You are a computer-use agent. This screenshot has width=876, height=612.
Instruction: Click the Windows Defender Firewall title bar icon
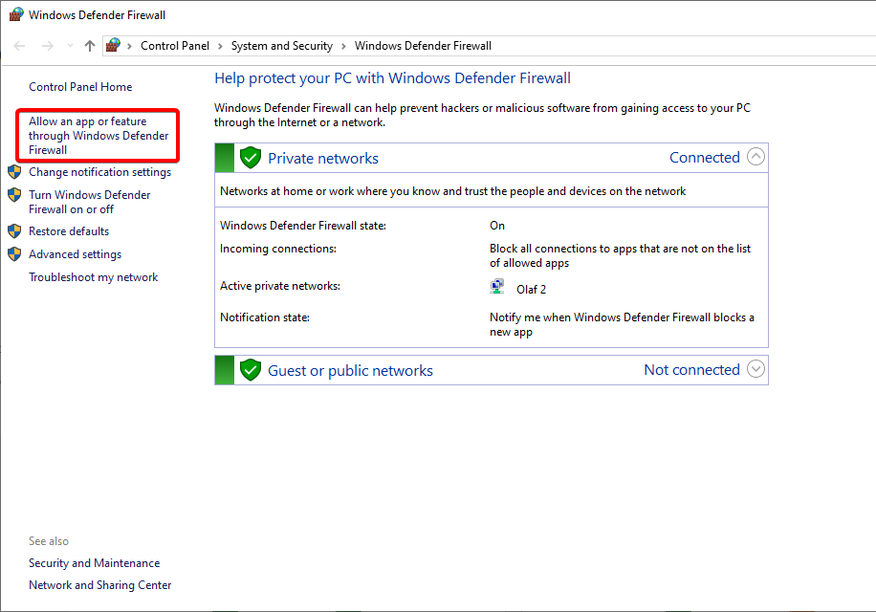point(16,14)
